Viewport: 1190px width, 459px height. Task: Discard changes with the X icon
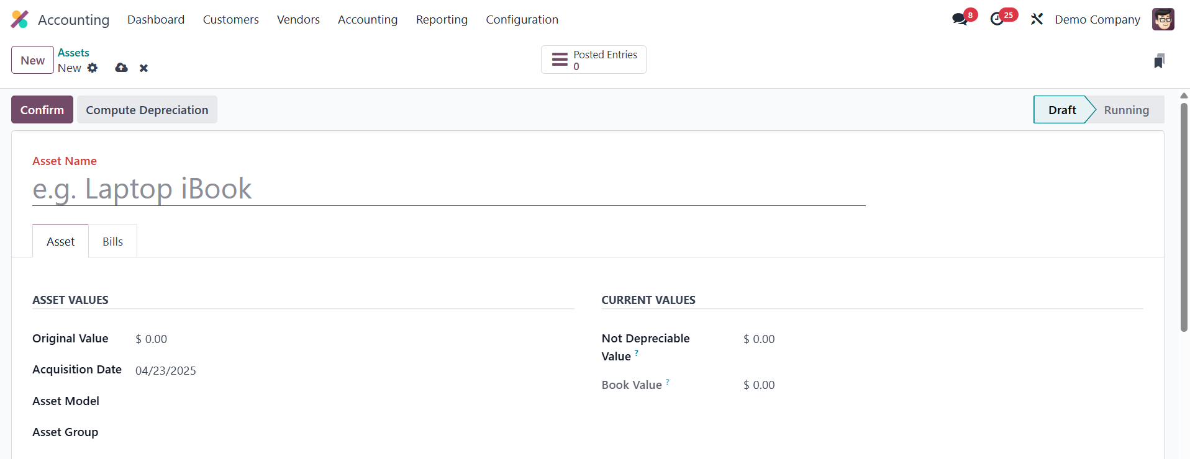(143, 68)
